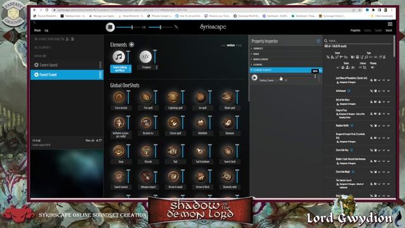
Task: Switch to the Log tab
Action: coord(46,30)
